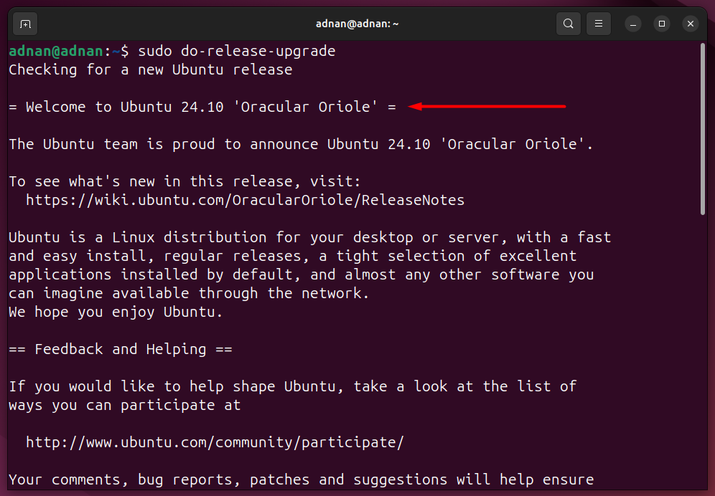The width and height of the screenshot is (715, 496).
Task: Open a new terminal tab
Action: point(26,24)
